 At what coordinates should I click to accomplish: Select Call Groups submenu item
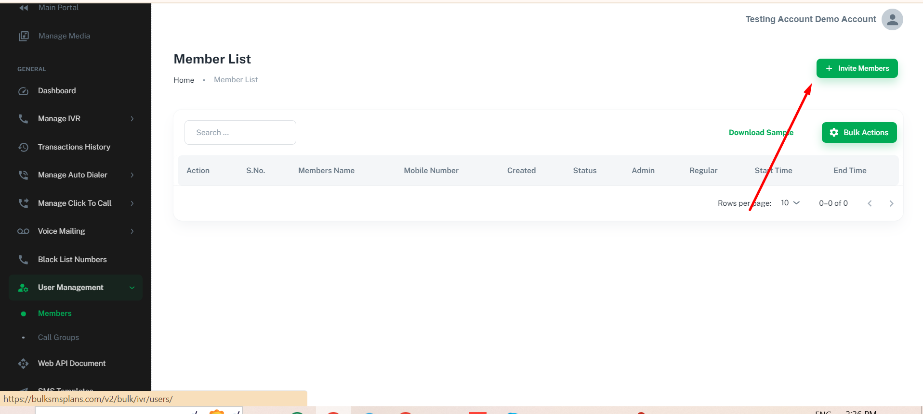[58, 338]
